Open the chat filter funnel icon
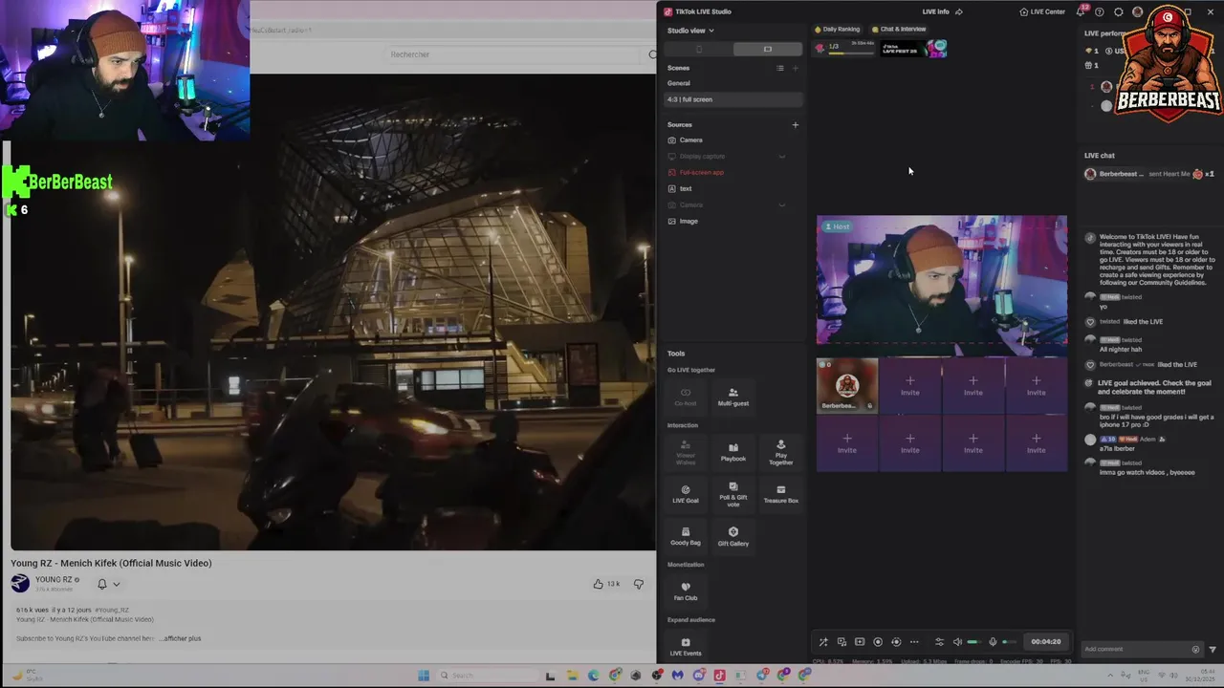This screenshot has width=1224, height=688. tap(1213, 649)
